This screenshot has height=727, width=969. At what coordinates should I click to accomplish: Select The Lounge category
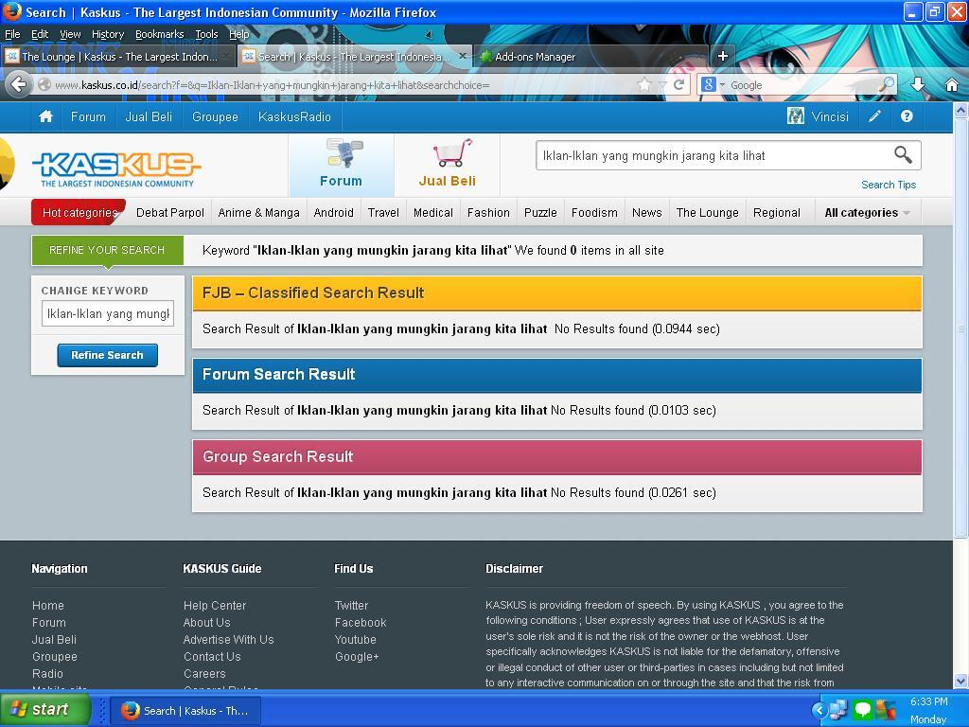(x=708, y=213)
